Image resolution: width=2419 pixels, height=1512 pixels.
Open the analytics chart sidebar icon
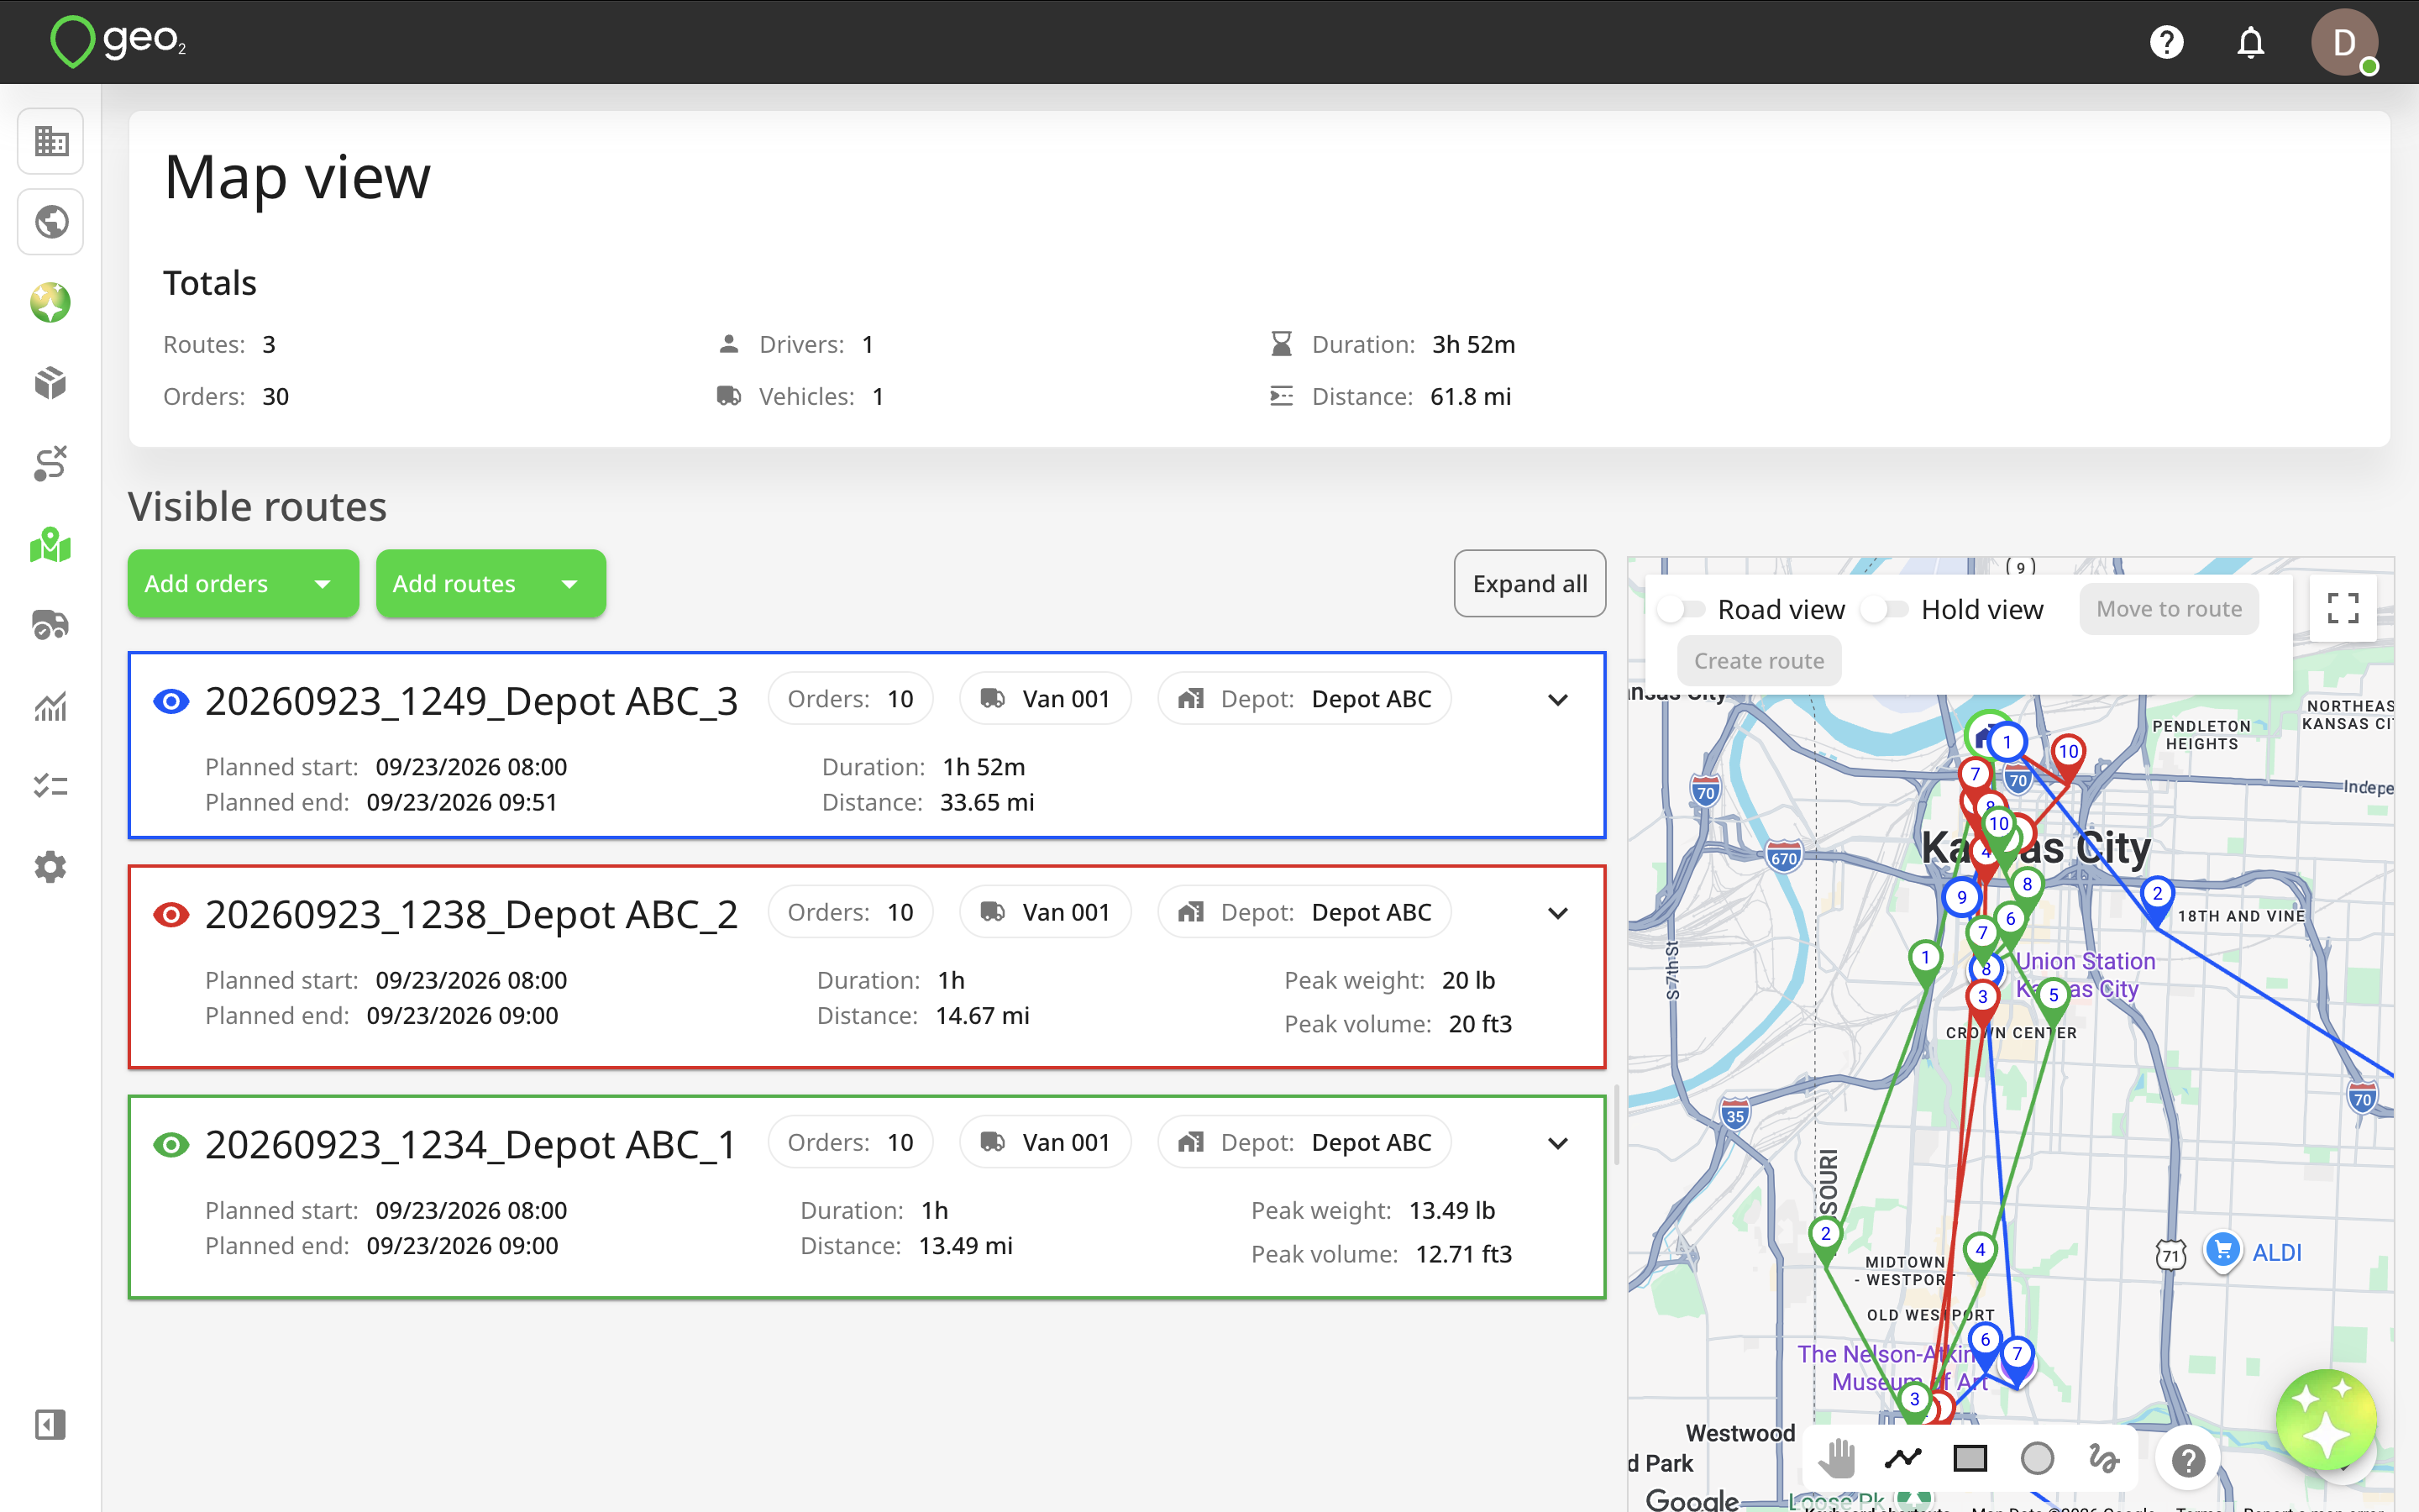[51, 706]
